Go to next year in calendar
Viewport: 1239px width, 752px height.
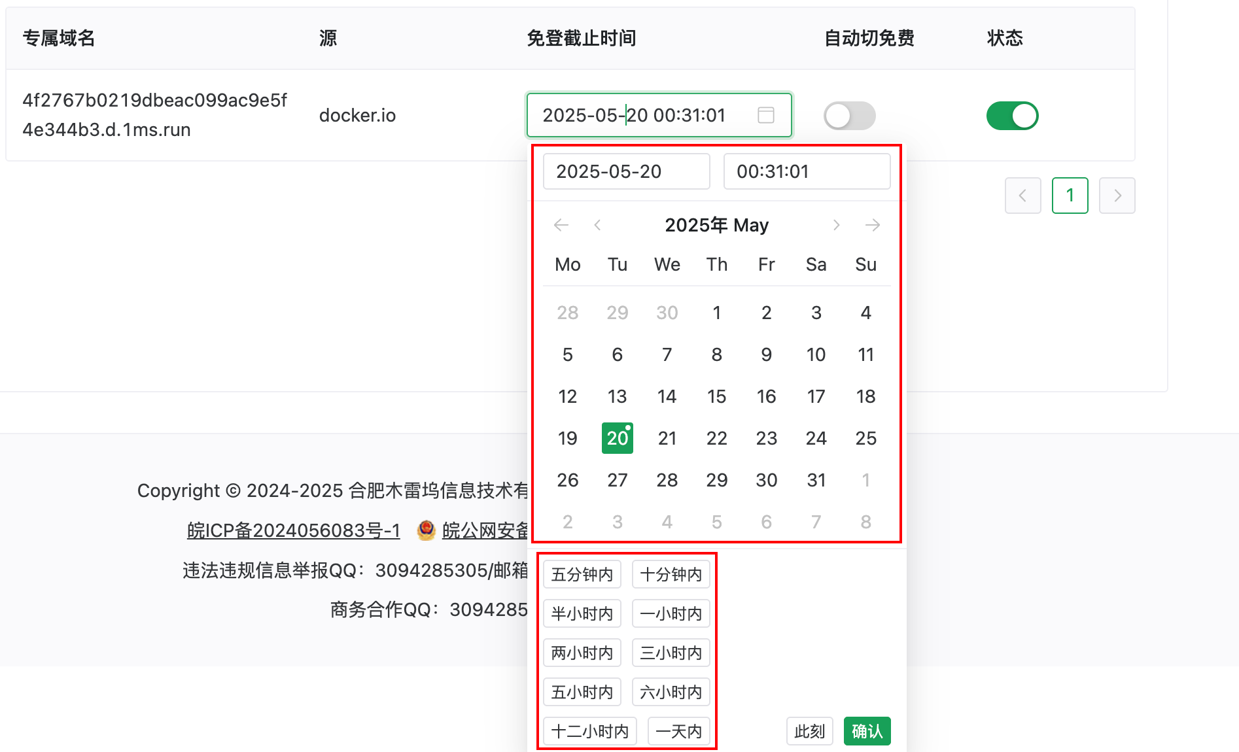(872, 225)
